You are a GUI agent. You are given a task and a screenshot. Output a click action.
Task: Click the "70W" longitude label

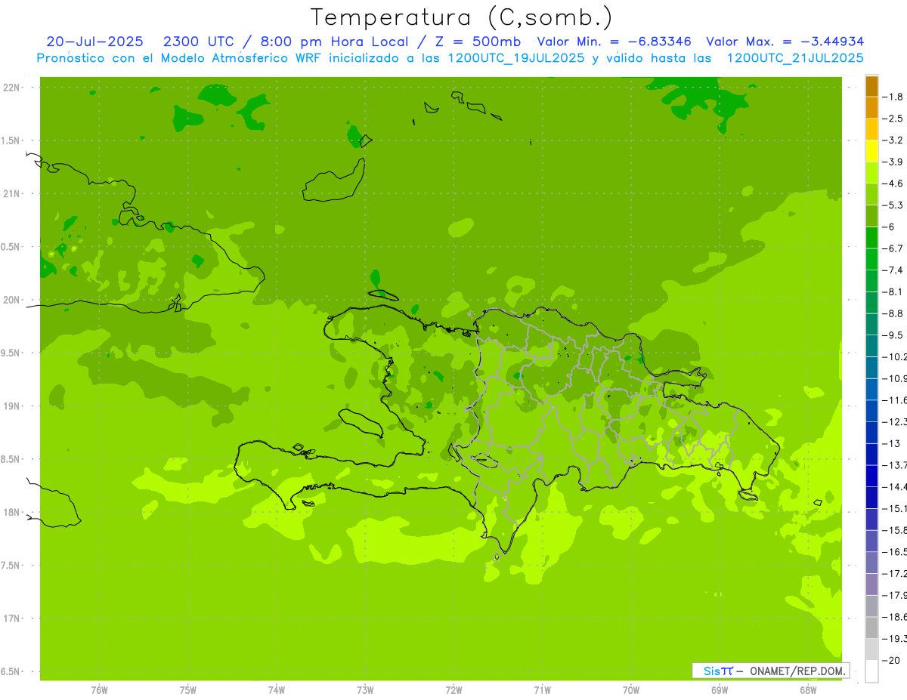[631, 690]
